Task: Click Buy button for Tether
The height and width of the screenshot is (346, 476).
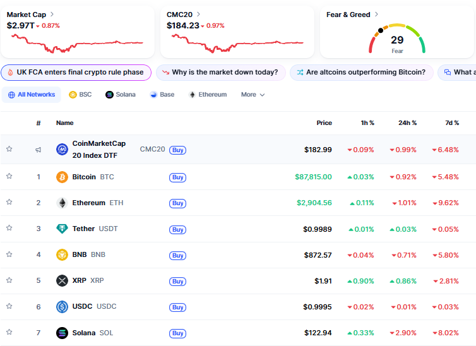Action: coord(177,229)
